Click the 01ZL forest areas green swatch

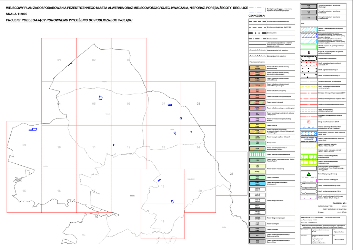257,143
